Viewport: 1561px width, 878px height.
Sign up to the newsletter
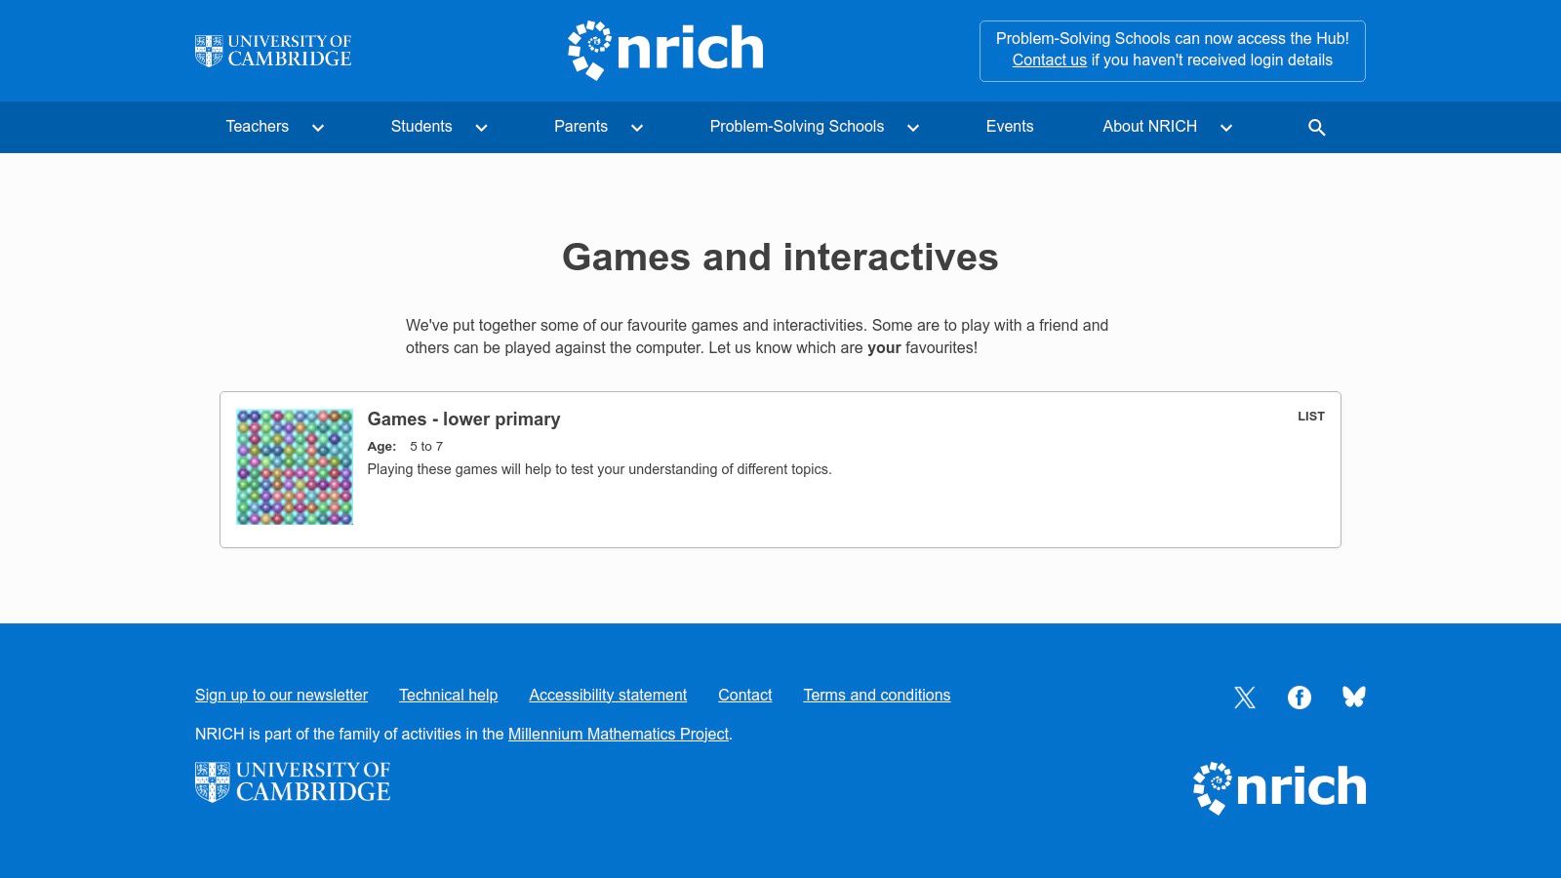click(x=281, y=695)
